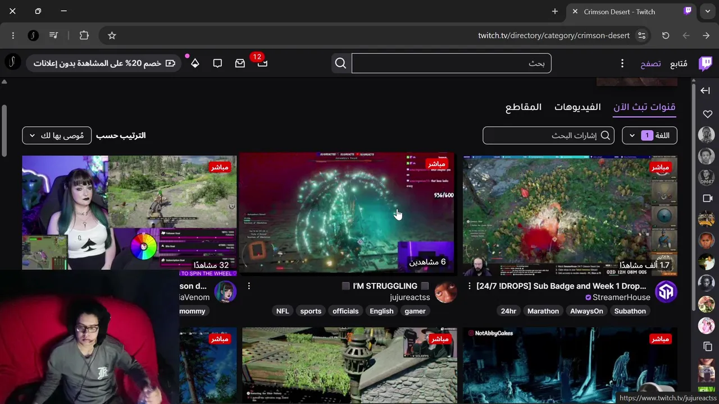Screen dimensions: 719x404
Task: Click the 20% ad-free discount button
Action: (x=104, y=63)
